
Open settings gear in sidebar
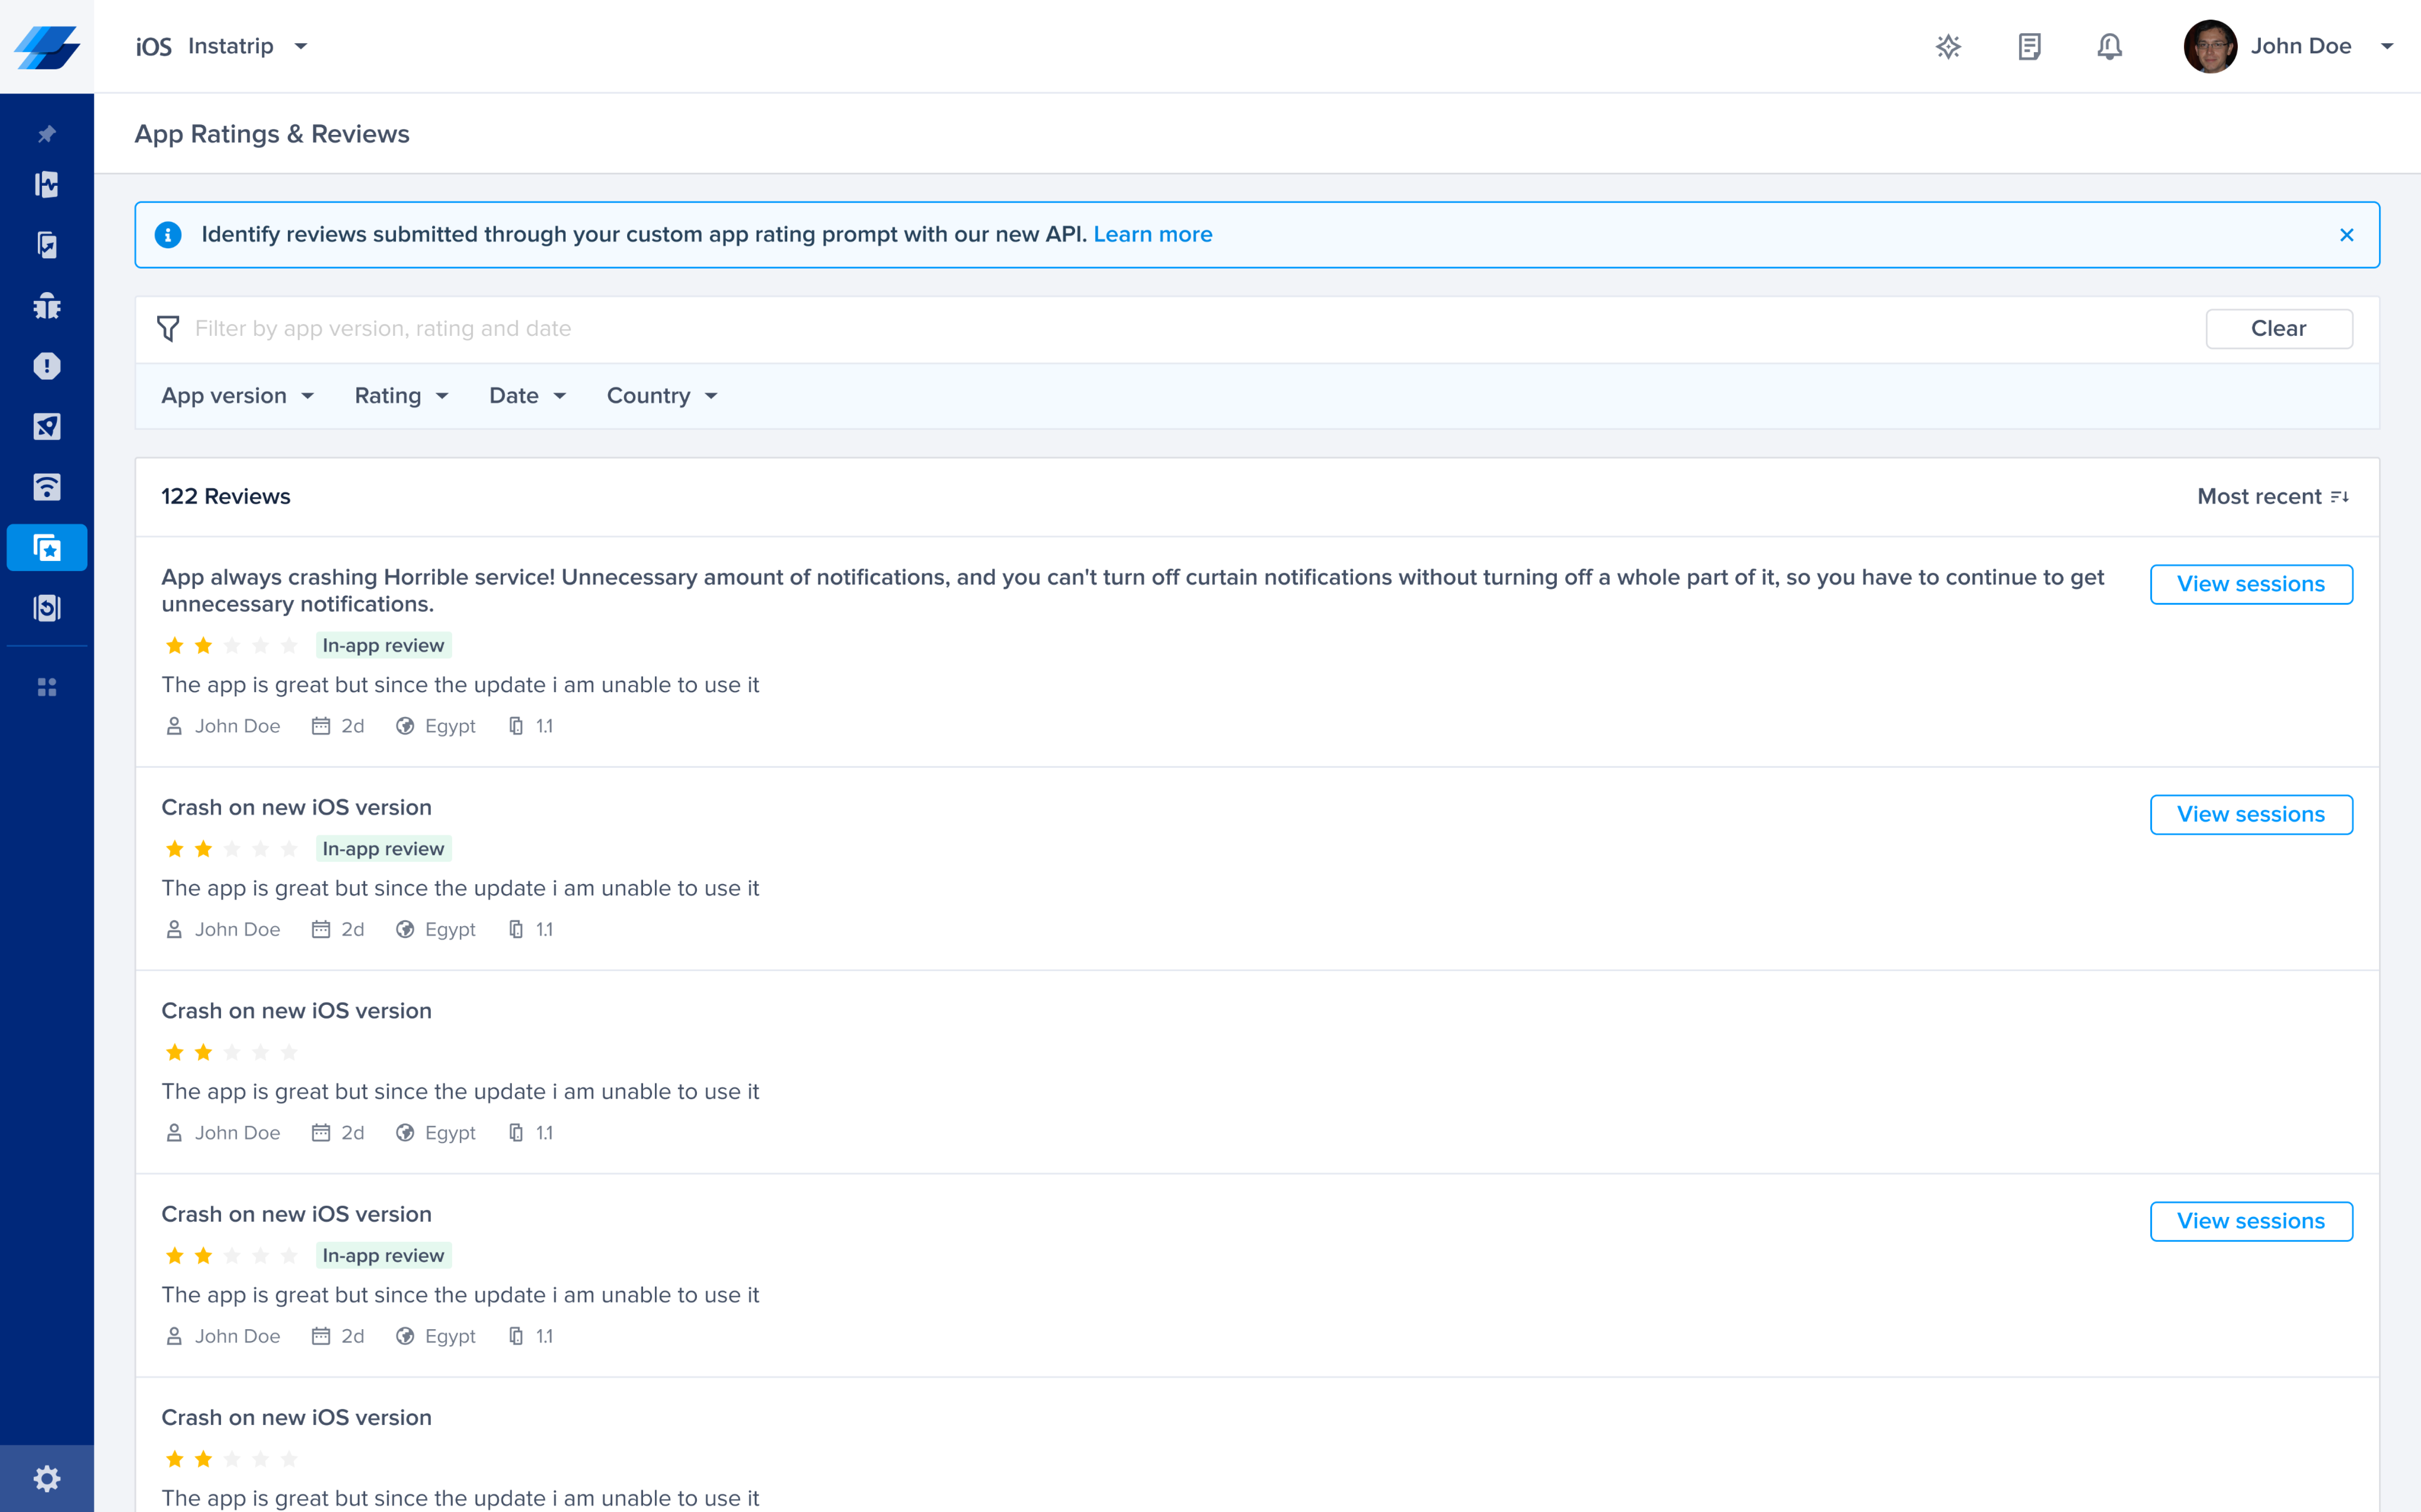(x=47, y=1478)
